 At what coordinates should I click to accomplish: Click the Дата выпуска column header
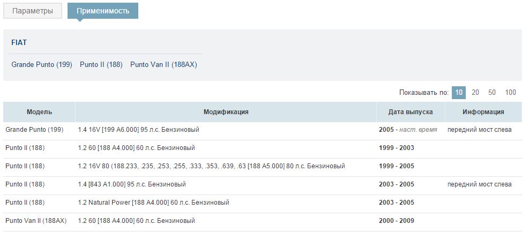coord(411,112)
